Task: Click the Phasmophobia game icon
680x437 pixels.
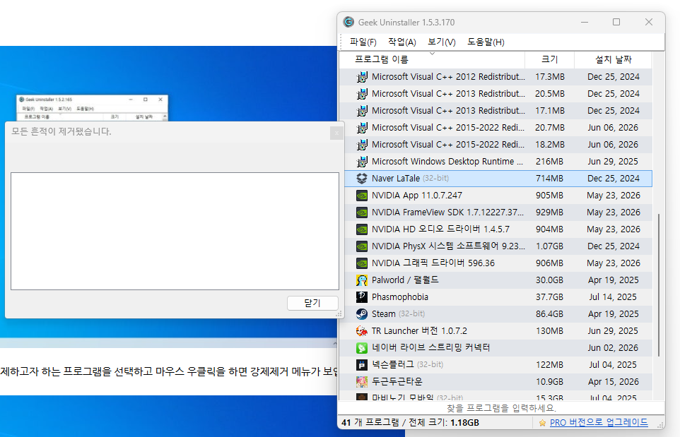Action: click(362, 297)
